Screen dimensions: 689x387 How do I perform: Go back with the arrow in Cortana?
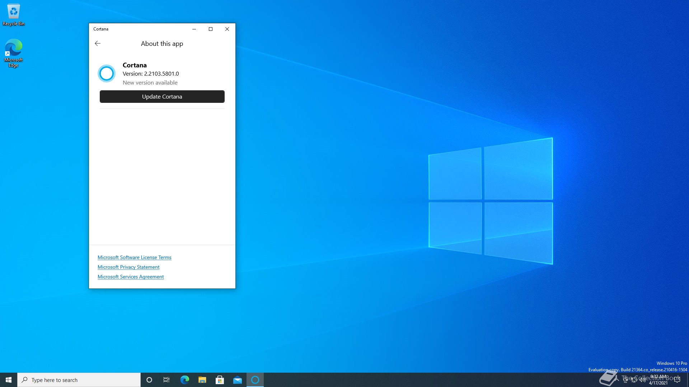click(x=98, y=43)
